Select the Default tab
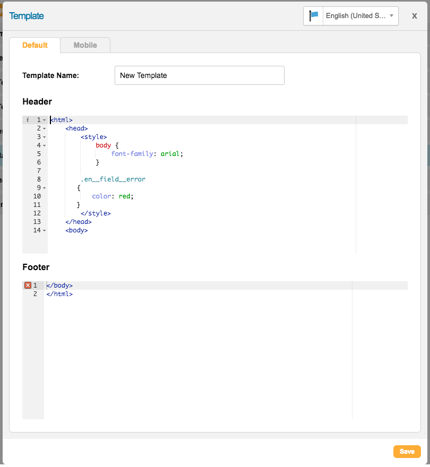 (35, 45)
